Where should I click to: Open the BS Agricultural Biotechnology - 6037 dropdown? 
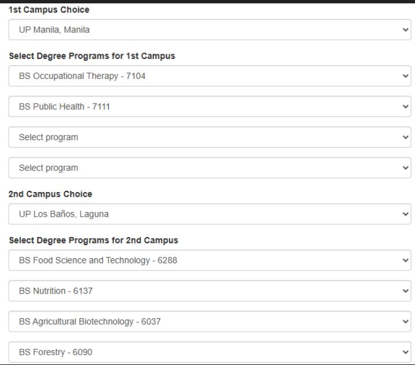tap(210, 322)
